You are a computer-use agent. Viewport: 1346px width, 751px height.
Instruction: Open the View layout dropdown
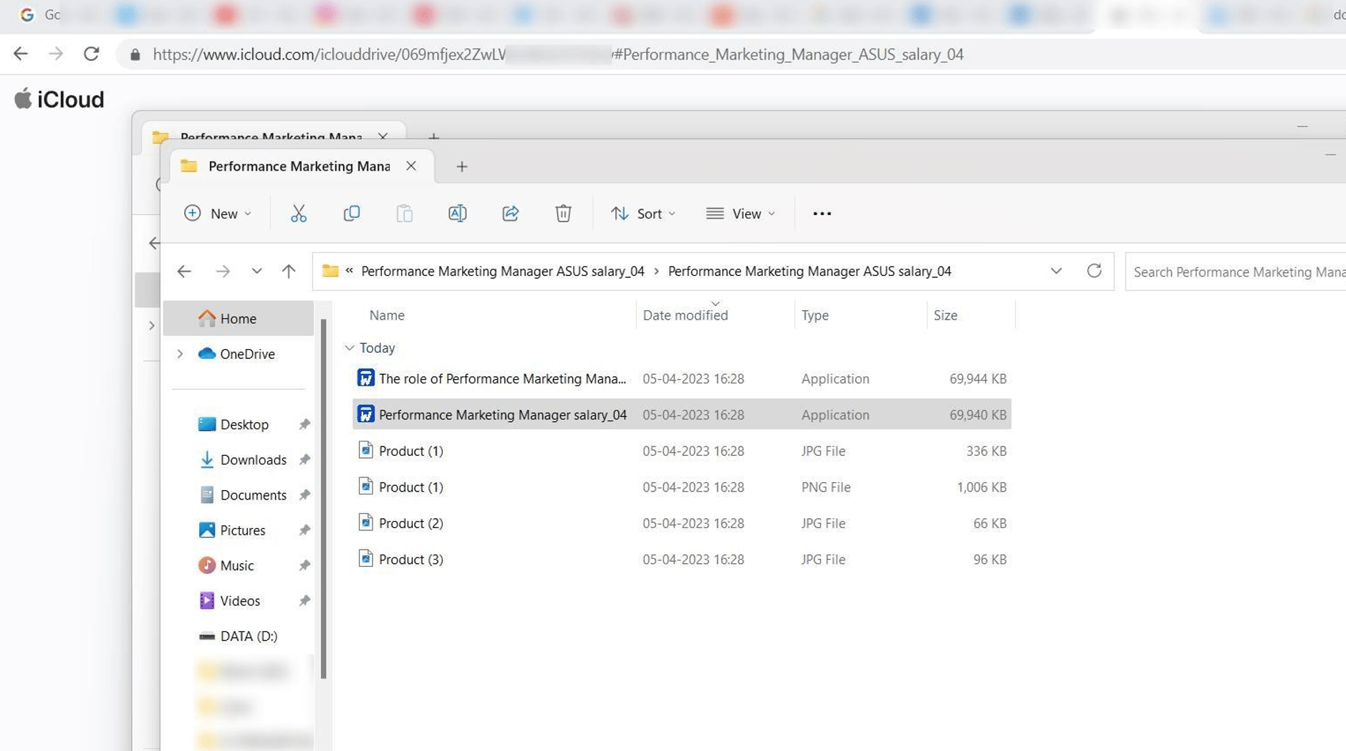click(741, 213)
